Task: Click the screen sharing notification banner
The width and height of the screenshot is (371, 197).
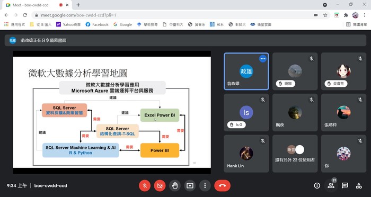Action: coord(185,40)
